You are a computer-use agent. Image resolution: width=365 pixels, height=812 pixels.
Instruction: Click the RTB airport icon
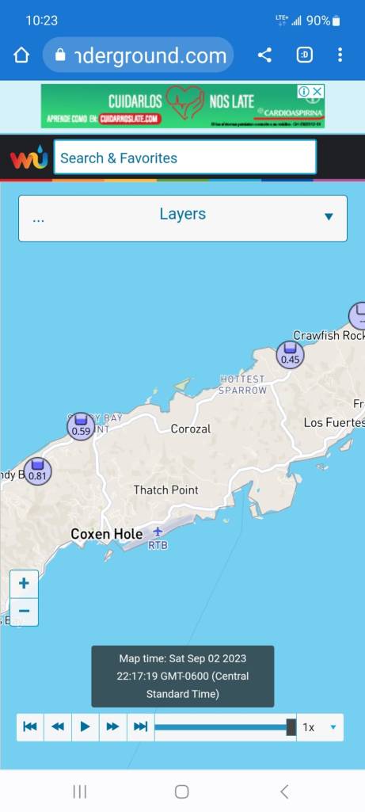[158, 532]
